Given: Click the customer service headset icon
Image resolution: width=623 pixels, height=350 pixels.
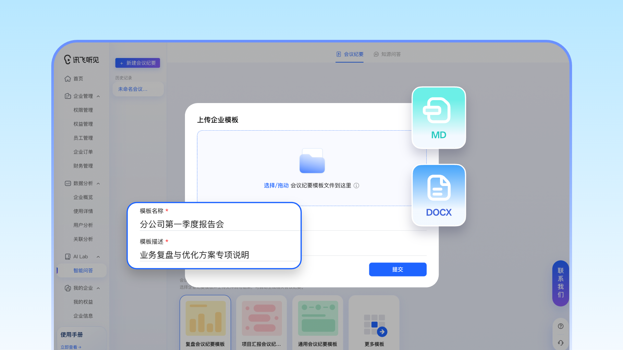Looking at the screenshot, I should pos(561,343).
